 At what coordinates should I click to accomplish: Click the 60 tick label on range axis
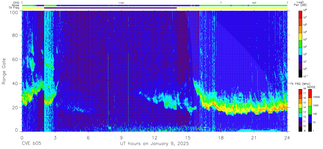(16, 59)
